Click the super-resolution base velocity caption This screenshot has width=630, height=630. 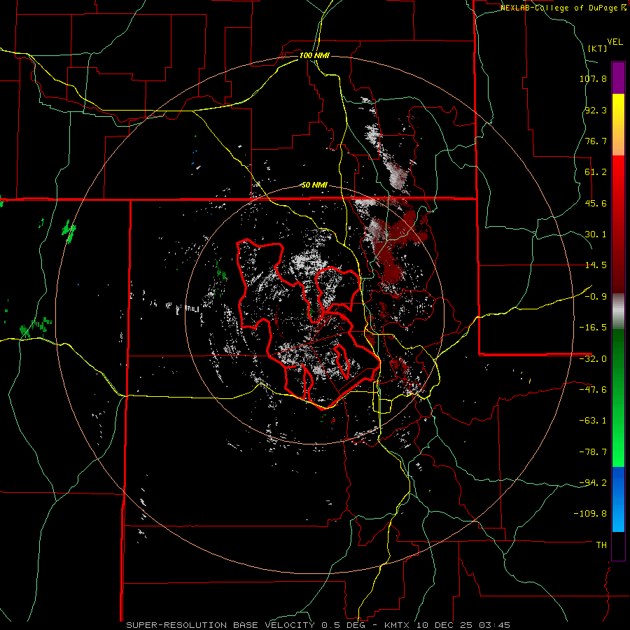[318, 625]
